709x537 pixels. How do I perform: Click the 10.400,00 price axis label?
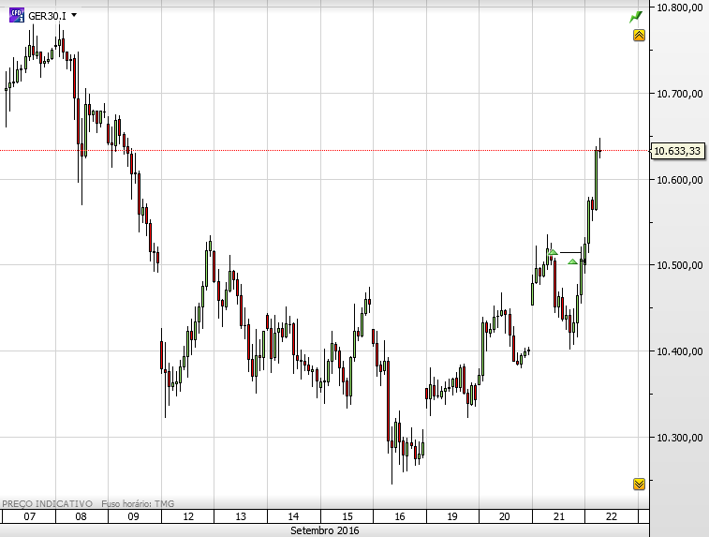pos(680,351)
